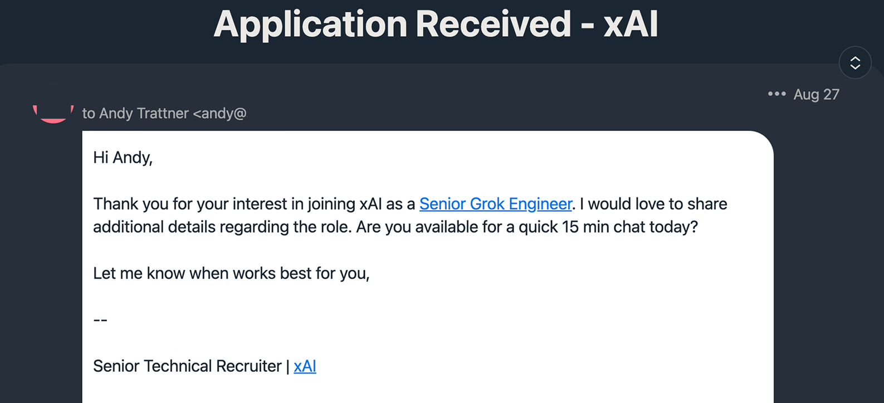Click the 'Hi Andy,' greeting text
This screenshot has width=884, height=403.
click(x=123, y=158)
